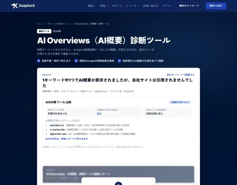Select the 10位以内になし result value
This screenshot has height=185, width=237.
pos(154,114)
